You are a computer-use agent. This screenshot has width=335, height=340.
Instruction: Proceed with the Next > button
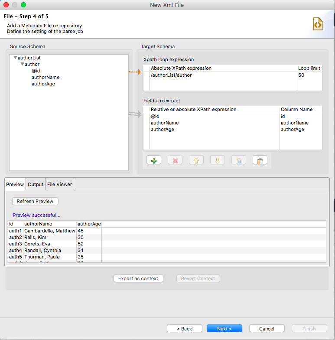[x=224, y=329]
